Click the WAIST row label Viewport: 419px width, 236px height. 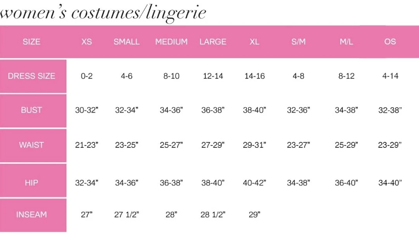(x=31, y=145)
